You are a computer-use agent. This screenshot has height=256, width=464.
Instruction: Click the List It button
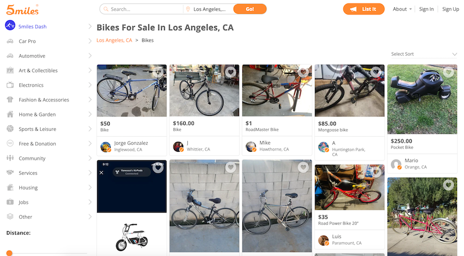(364, 9)
